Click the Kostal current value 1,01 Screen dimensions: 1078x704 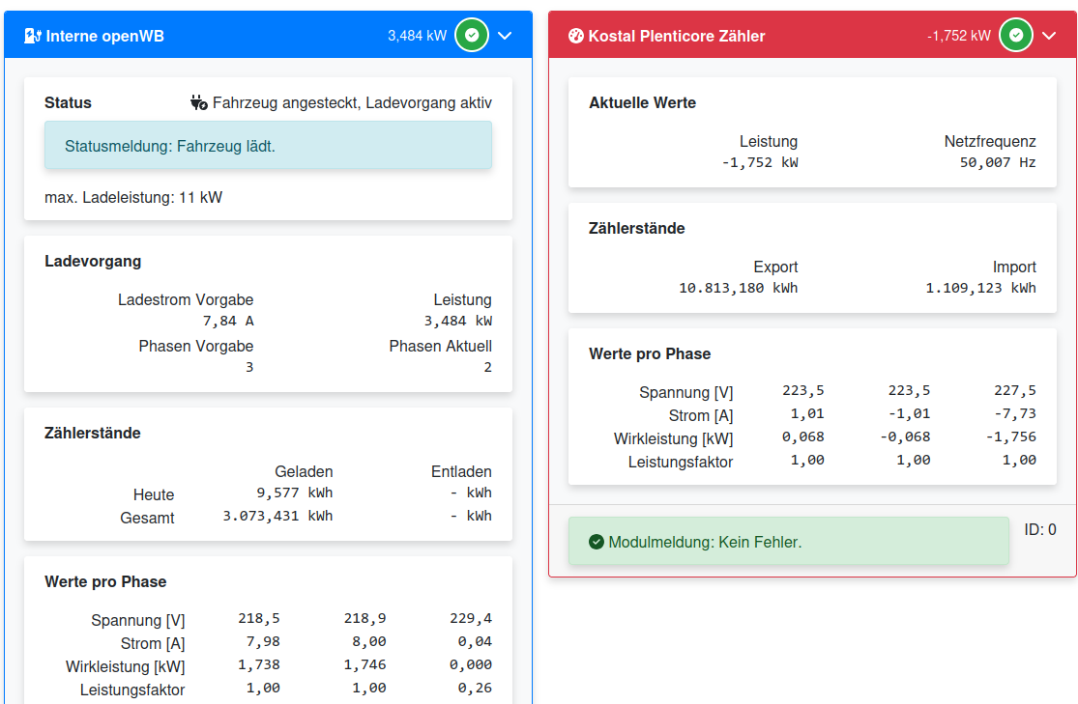pyautogui.click(x=808, y=414)
